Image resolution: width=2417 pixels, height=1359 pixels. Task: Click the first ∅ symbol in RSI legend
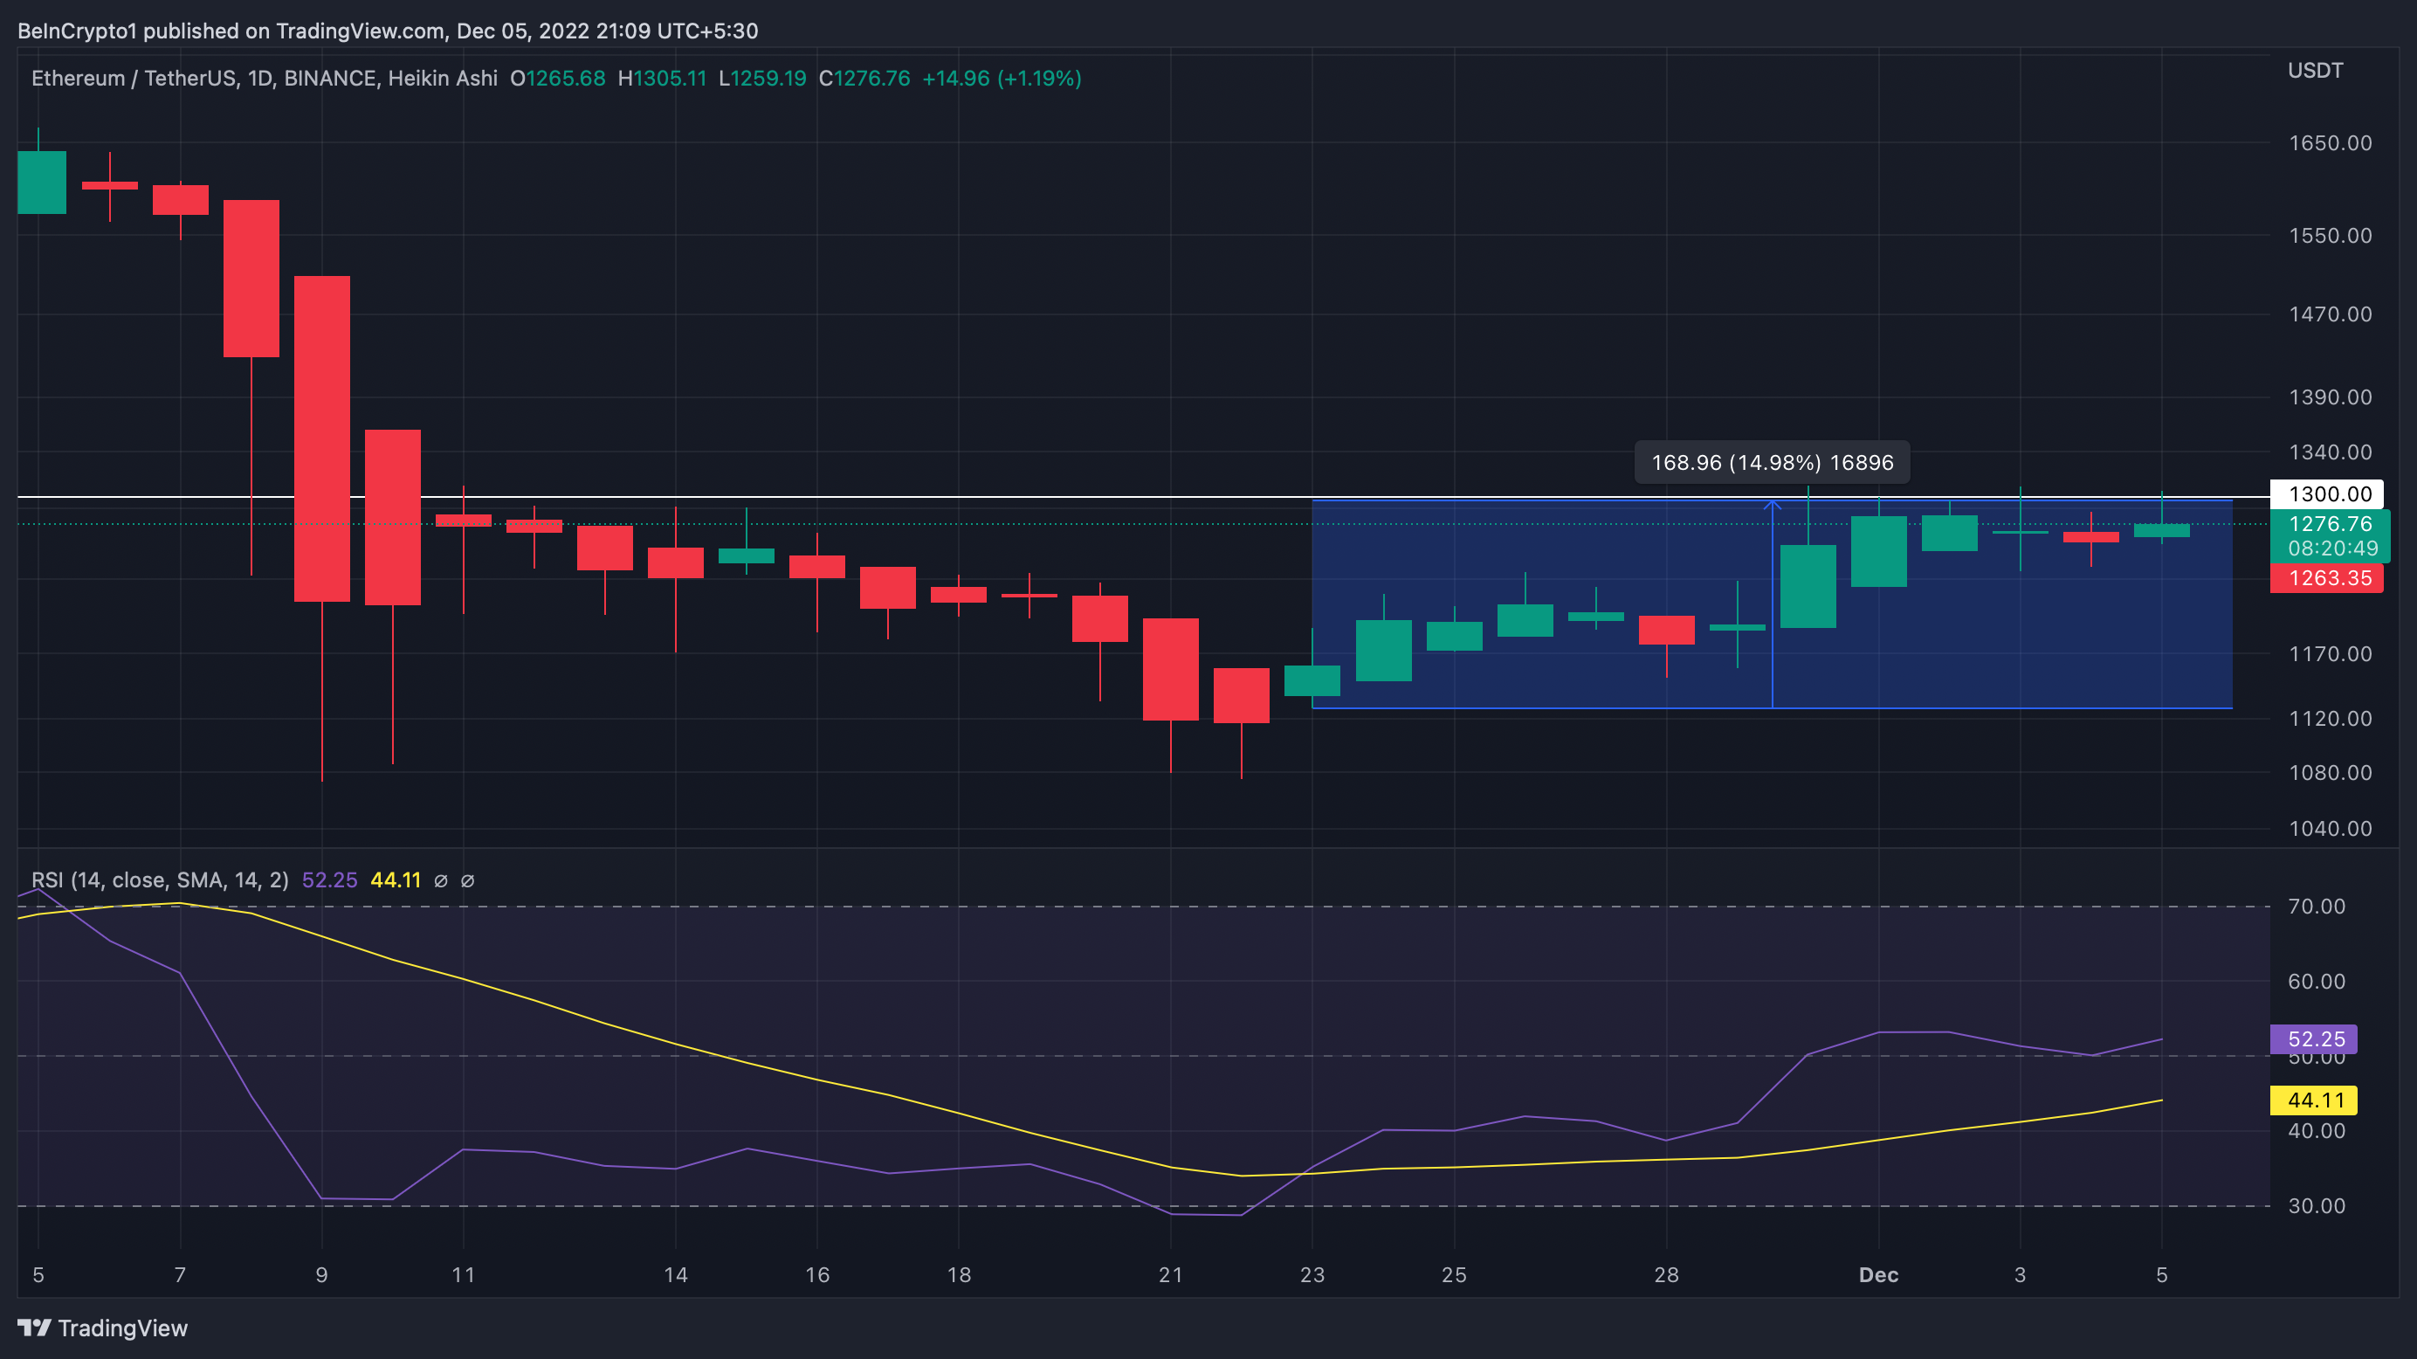pos(440,880)
